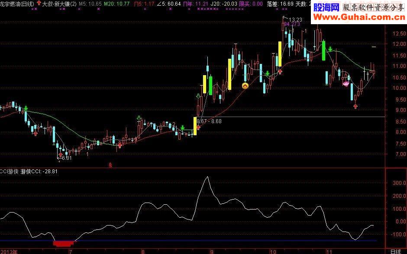
Task: Select green down arrow before the June decline
Action: coord(26,108)
